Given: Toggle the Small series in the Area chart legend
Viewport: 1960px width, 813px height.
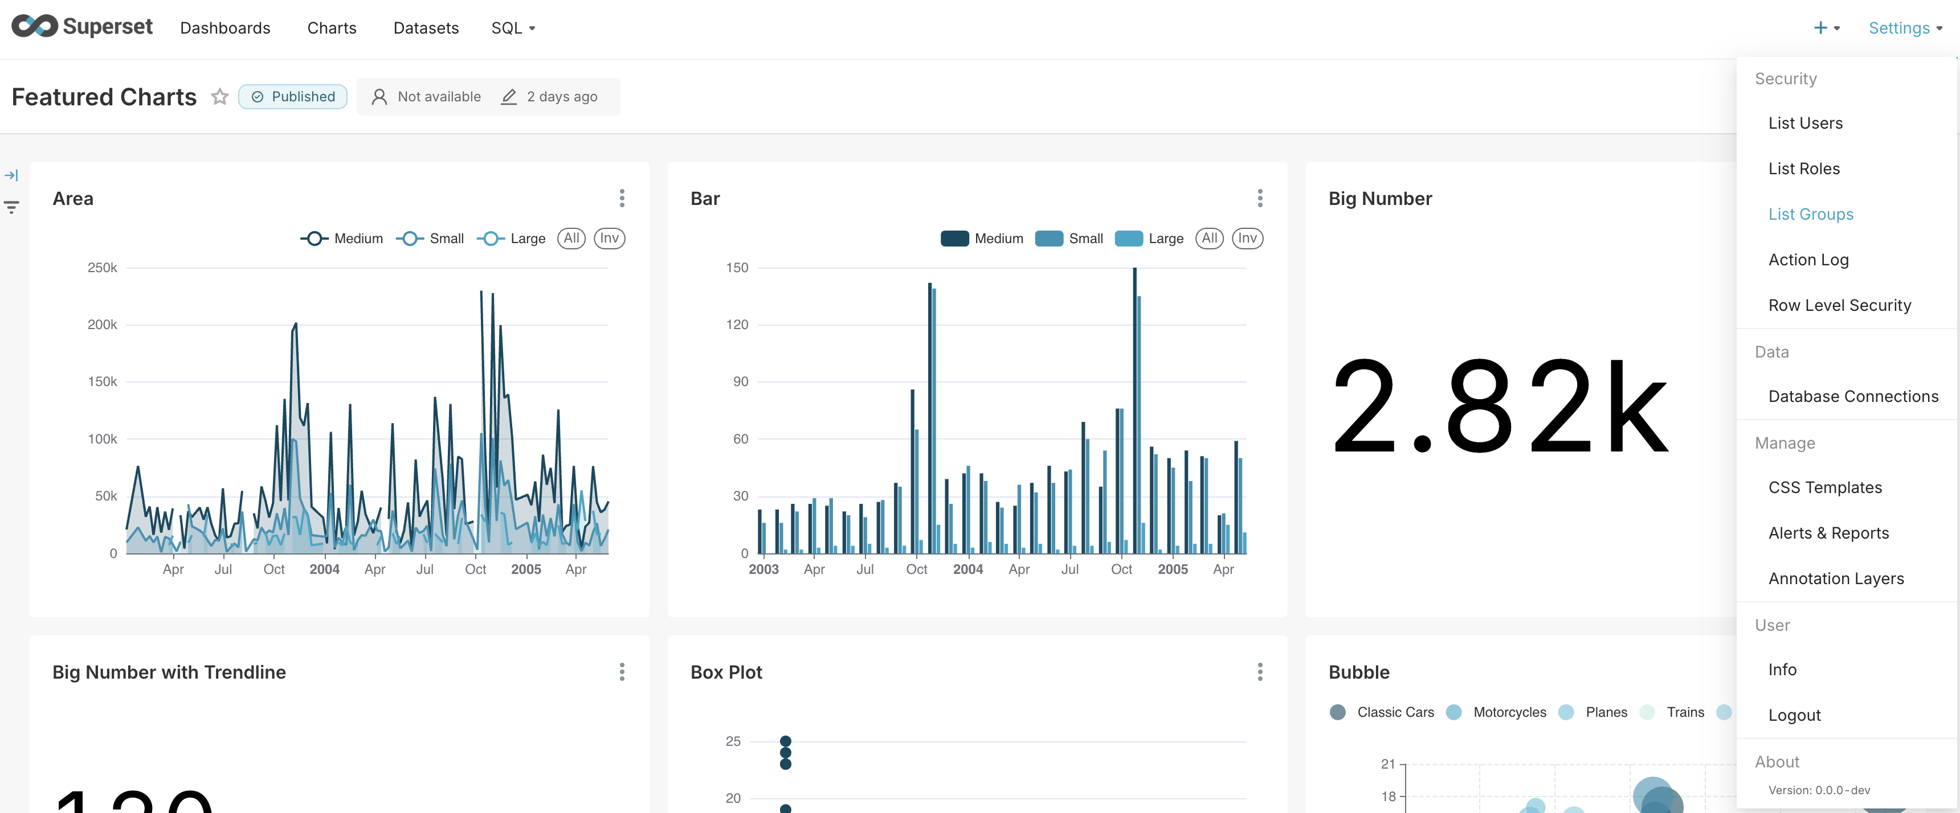Looking at the screenshot, I should (x=430, y=238).
